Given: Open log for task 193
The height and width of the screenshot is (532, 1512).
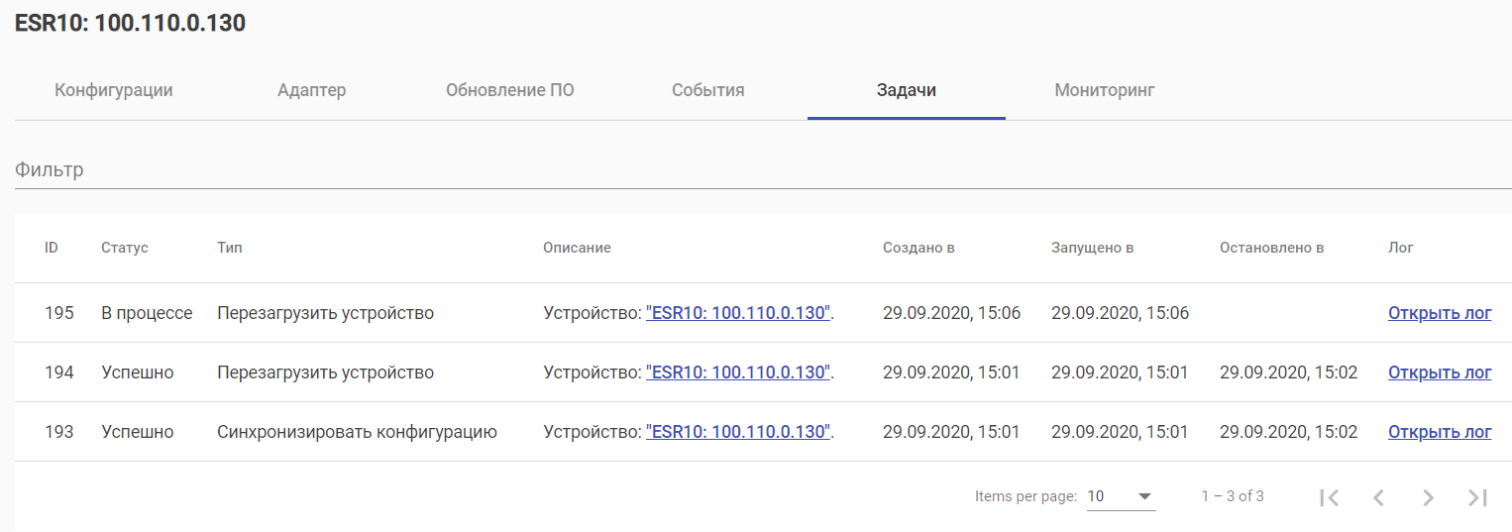Looking at the screenshot, I should coord(1440,432).
